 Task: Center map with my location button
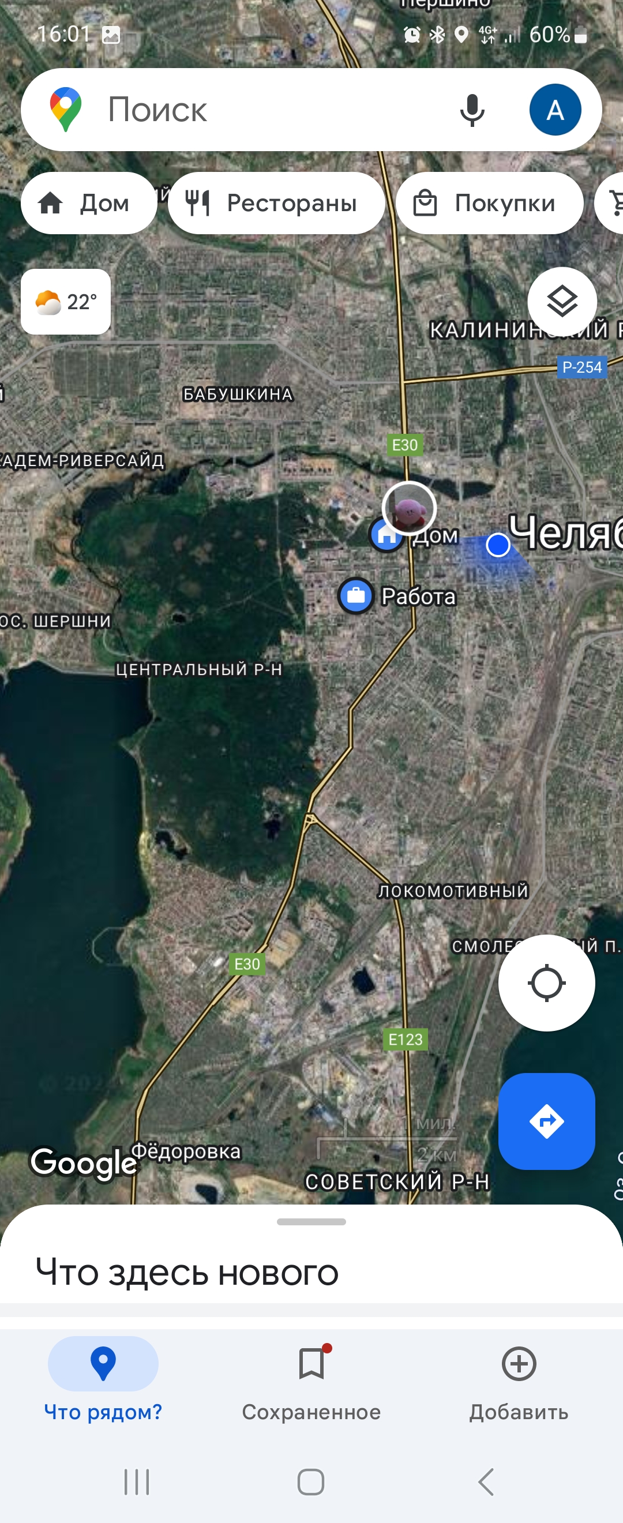[x=546, y=982]
